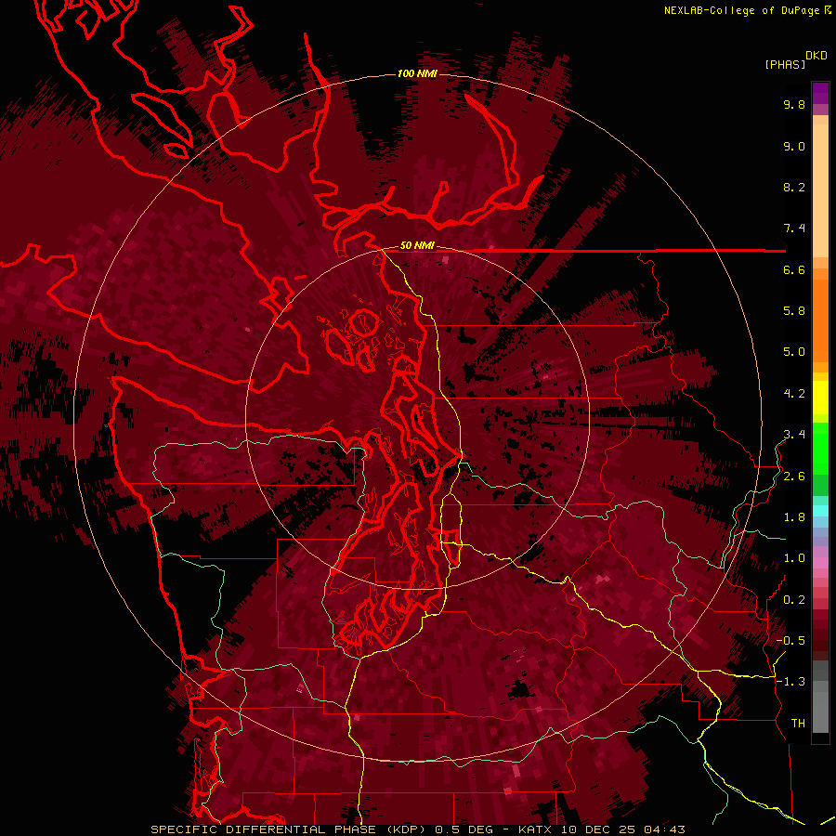This screenshot has height=836, width=836.
Task: Click the 8.2 value on the color scale
Action: tap(794, 187)
